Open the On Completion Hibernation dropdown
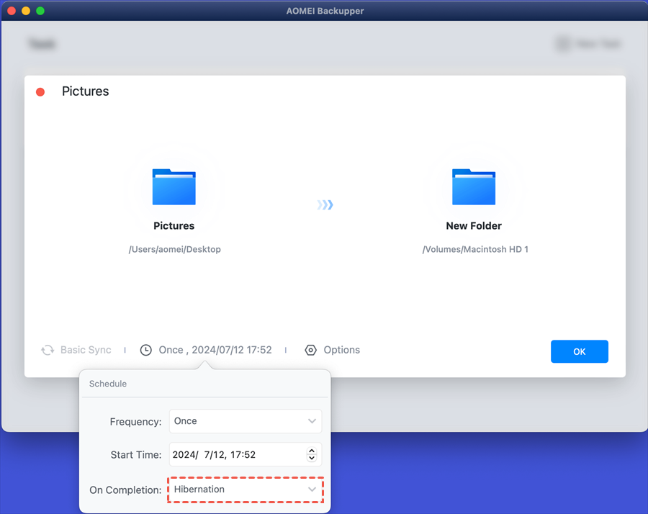The image size is (648, 514). tap(245, 490)
